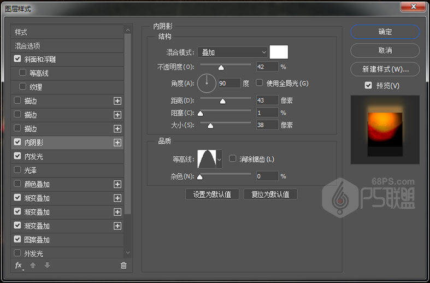Click the 等高线 contour curve thumbnail
430x283 pixels.
coord(207,159)
